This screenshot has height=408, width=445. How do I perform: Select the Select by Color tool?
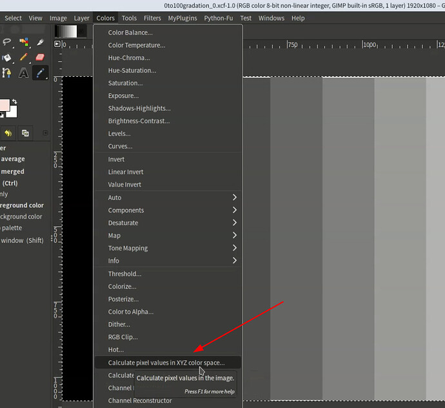[x=24, y=42]
